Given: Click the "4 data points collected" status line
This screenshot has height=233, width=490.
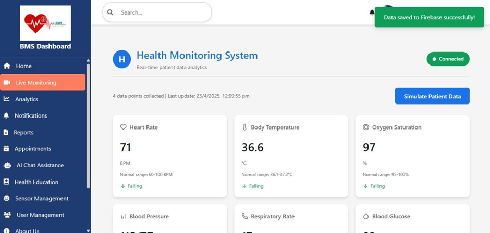Looking at the screenshot, I should tap(181, 96).
